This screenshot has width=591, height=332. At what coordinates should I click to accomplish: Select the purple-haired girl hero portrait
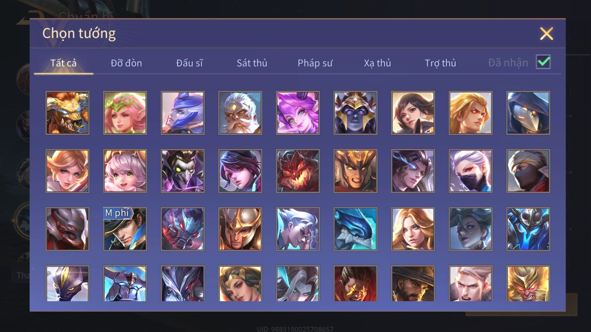tap(298, 113)
